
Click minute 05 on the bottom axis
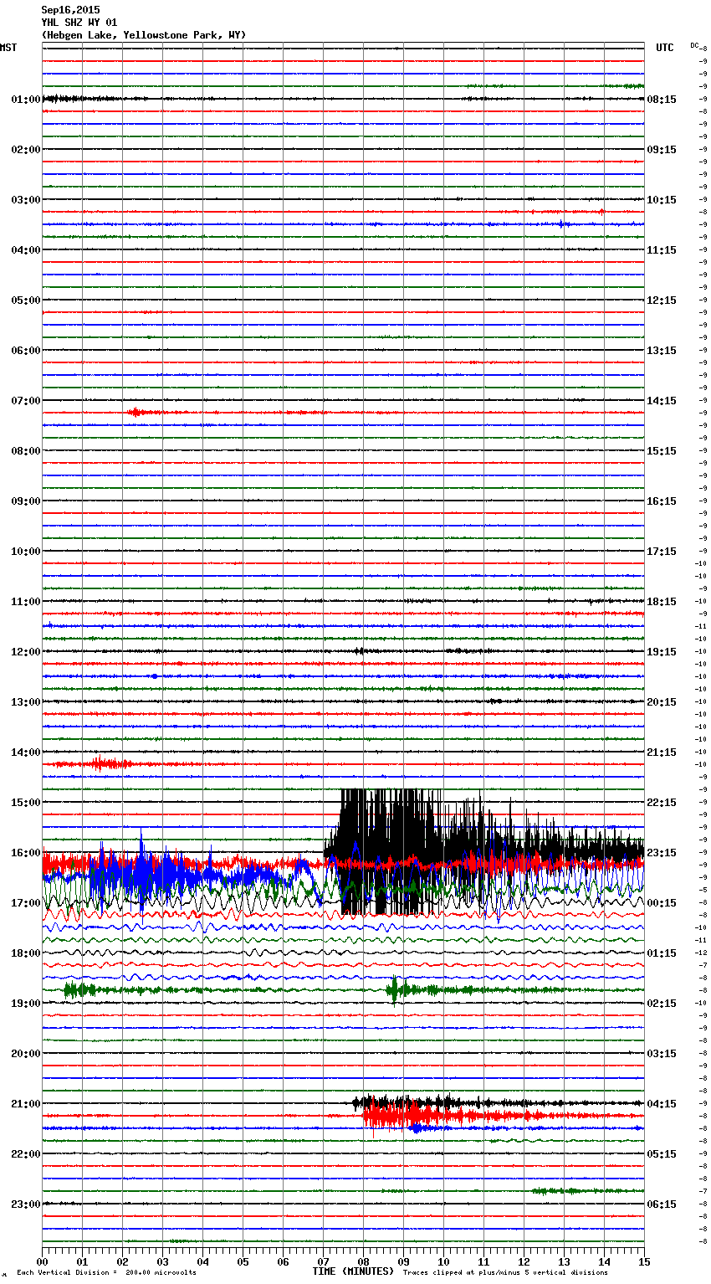(243, 1261)
